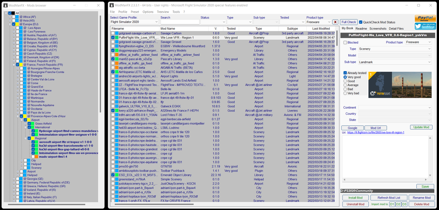Screen dimensions: 439x210
Task: Open the Continent dropdown in My Book
Action: click(395, 107)
